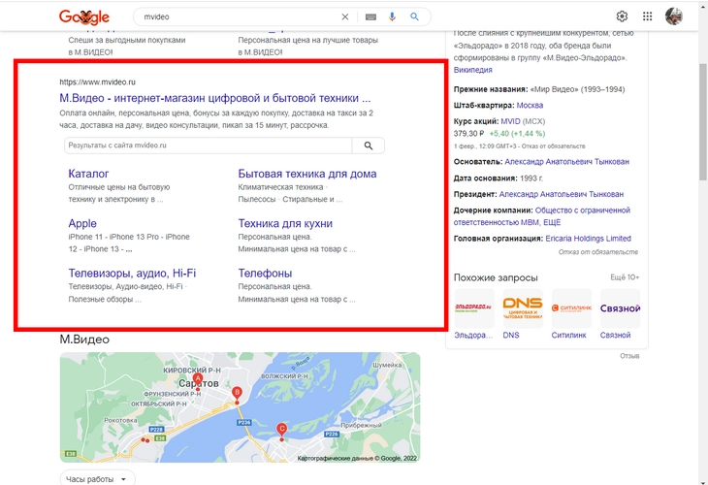The width and height of the screenshot is (708, 485).
Task: Click the Похожие запросы heading
Action: [x=496, y=277]
